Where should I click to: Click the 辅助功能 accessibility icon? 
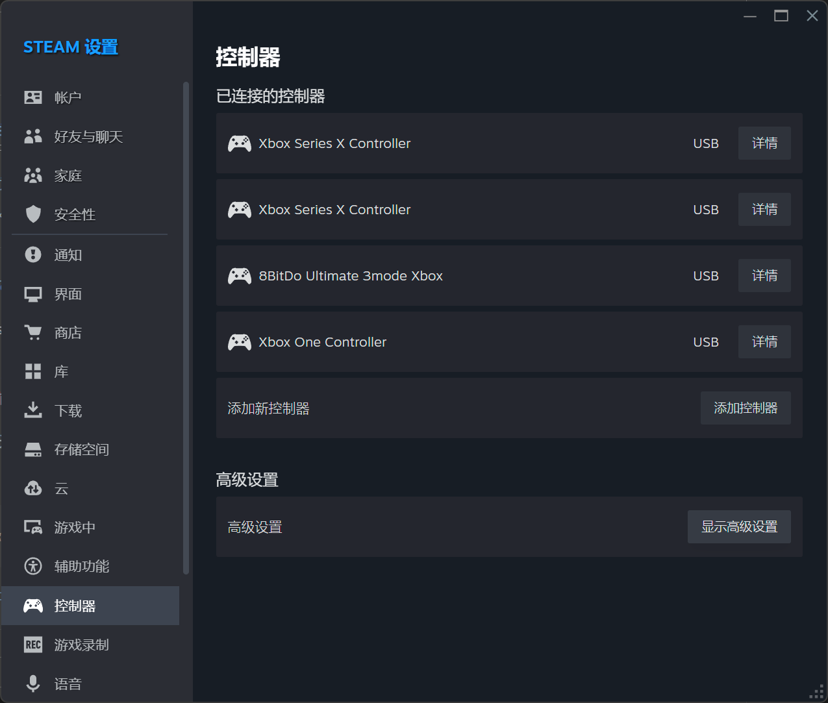click(x=33, y=566)
